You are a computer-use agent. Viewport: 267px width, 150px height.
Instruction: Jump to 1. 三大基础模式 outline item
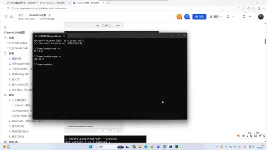click(18, 100)
